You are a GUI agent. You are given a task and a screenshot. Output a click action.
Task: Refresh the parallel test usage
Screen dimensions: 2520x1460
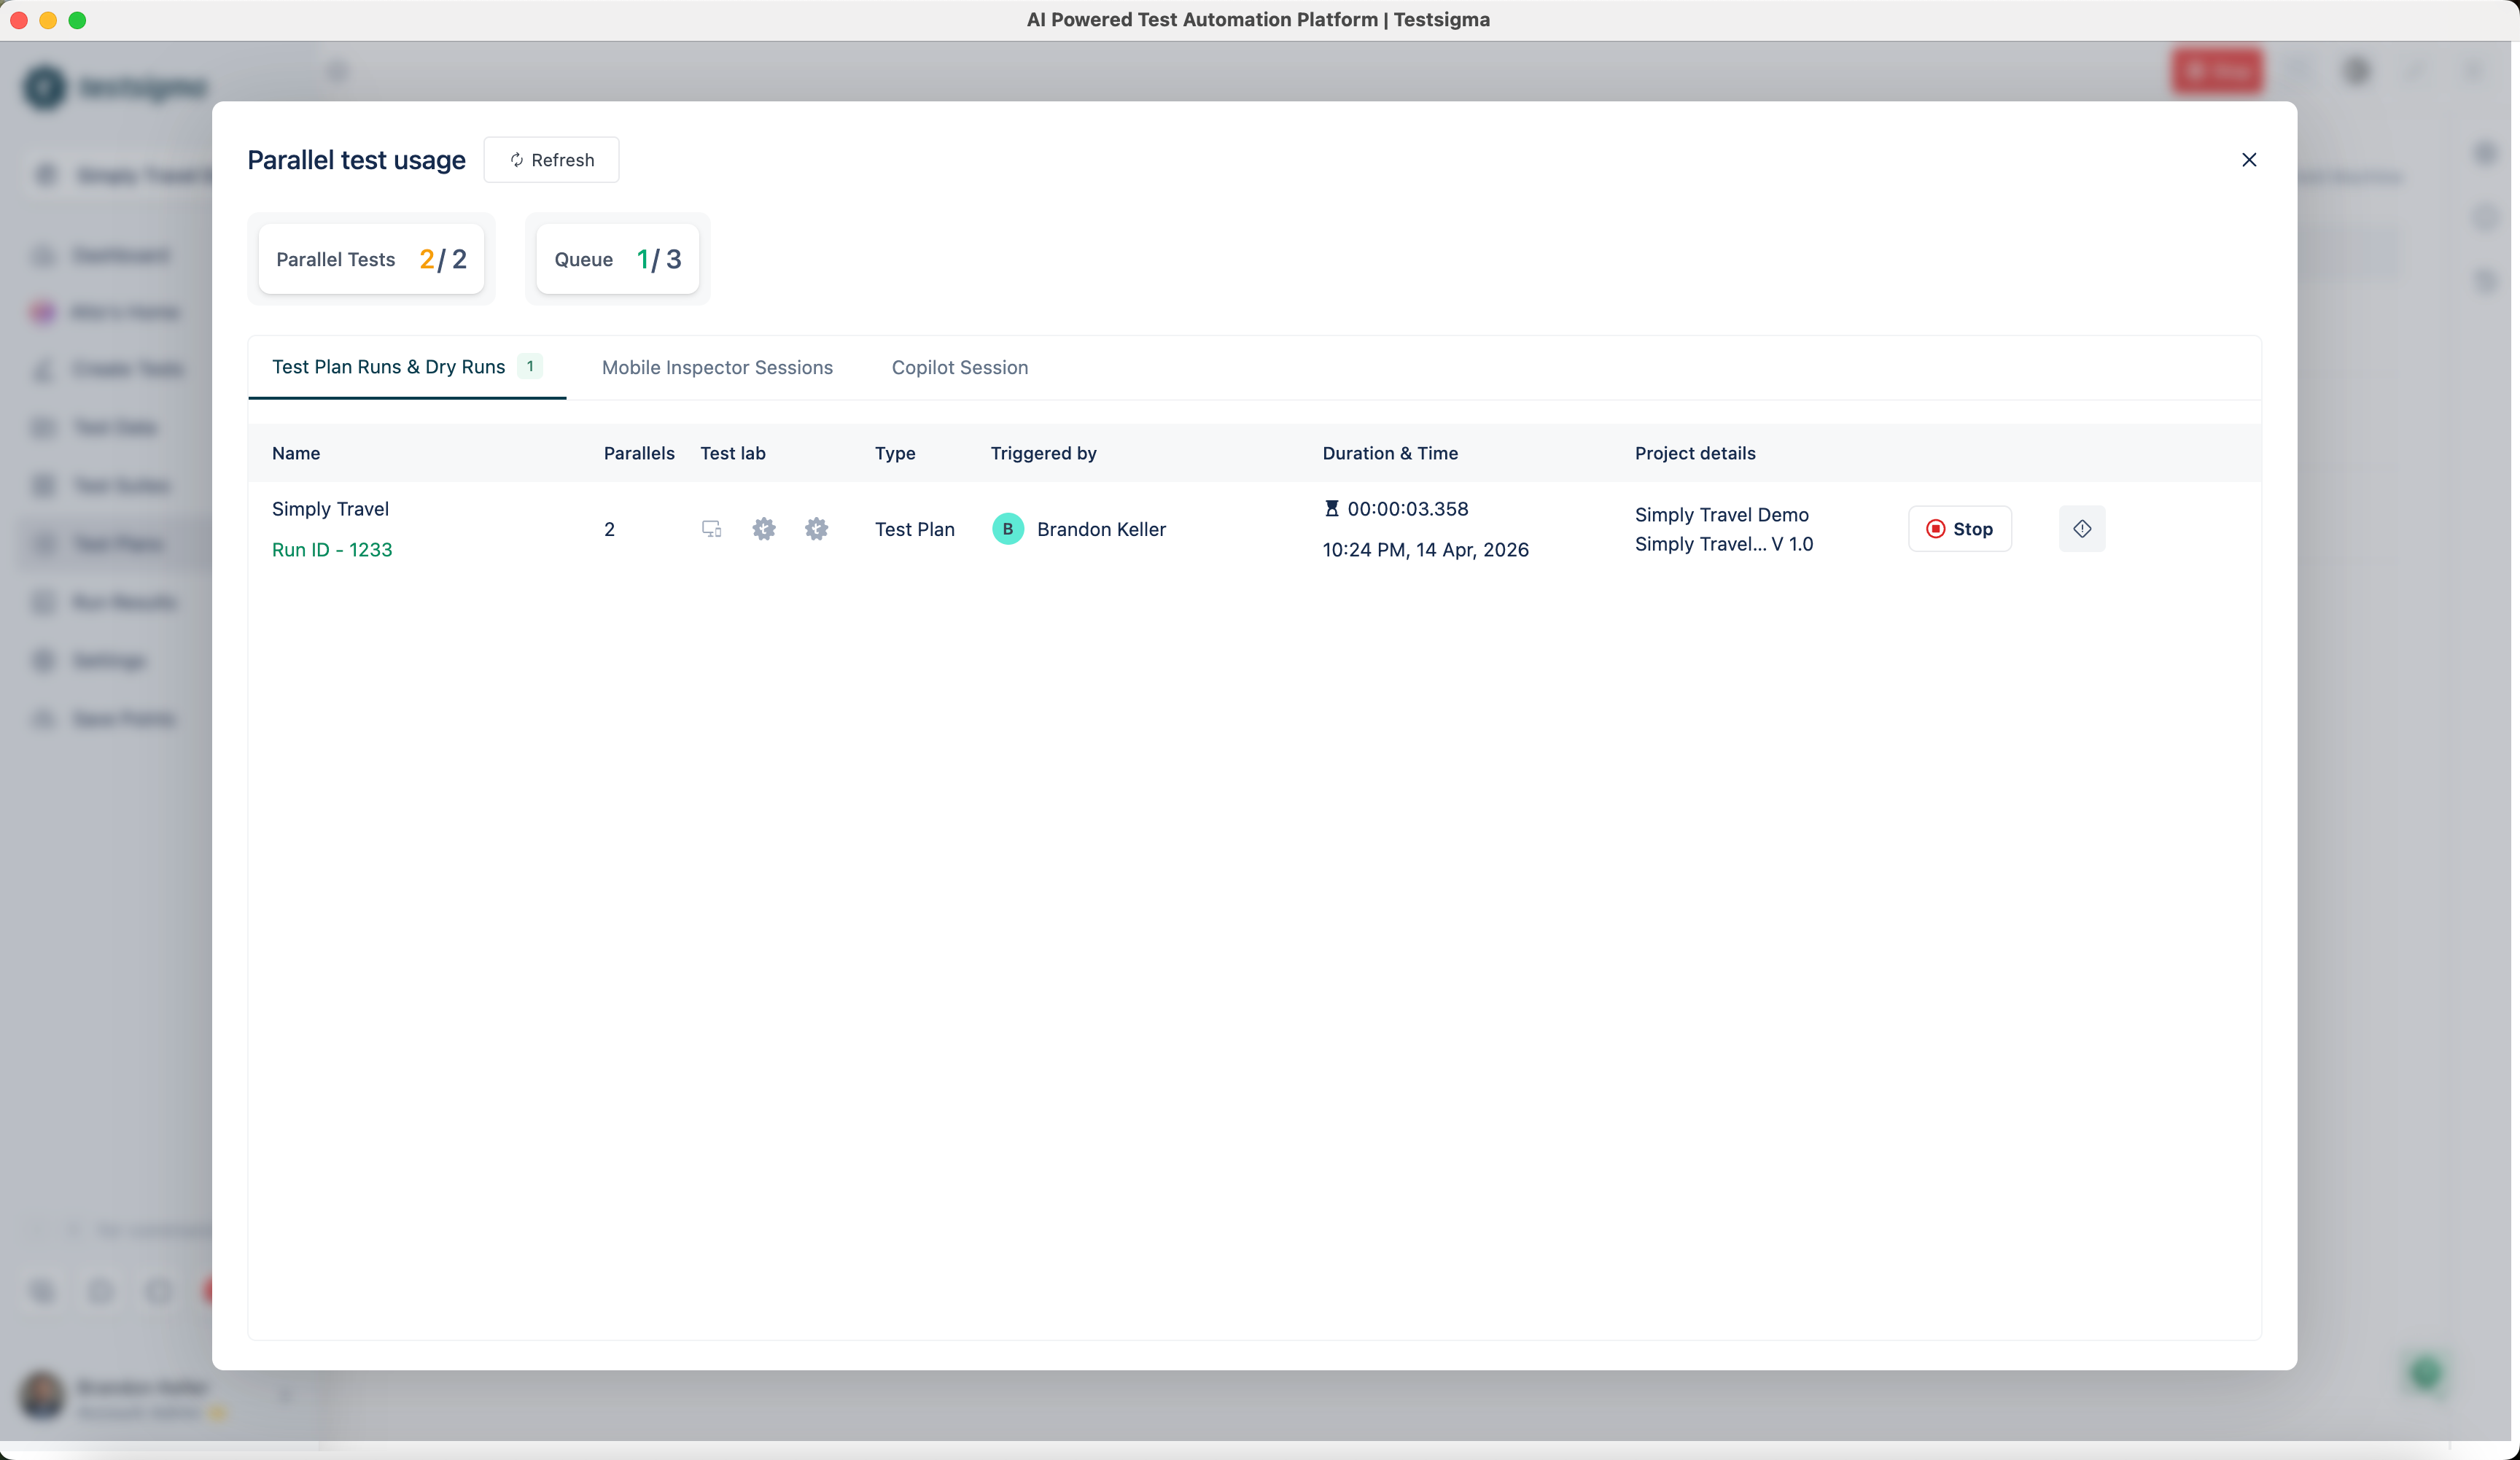tap(551, 160)
